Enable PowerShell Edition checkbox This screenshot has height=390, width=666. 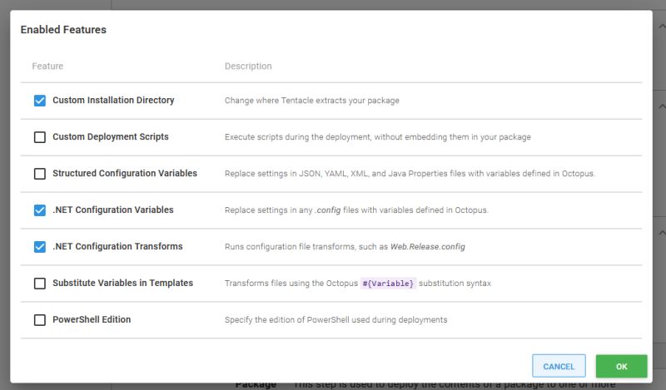(39, 319)
